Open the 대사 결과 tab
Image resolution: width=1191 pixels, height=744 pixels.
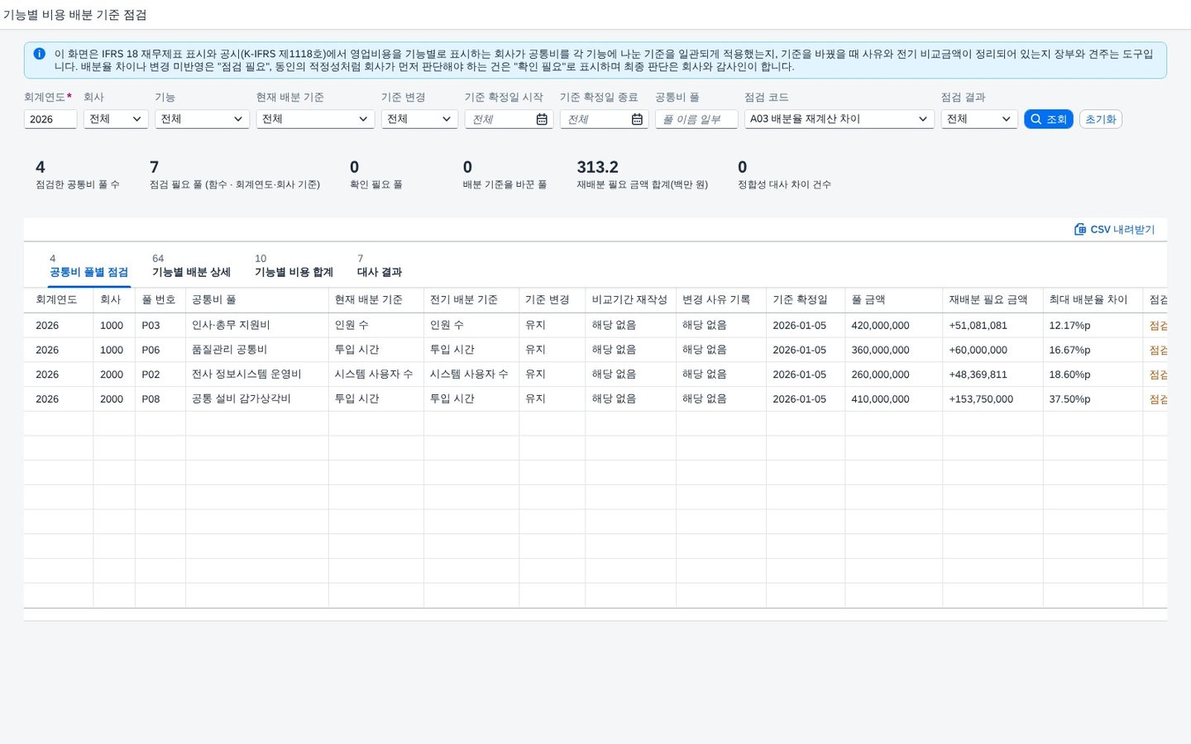(x=380, y=265)
